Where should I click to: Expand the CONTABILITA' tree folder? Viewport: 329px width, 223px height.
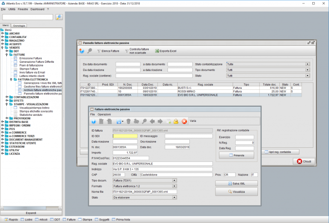pos(2,37)
